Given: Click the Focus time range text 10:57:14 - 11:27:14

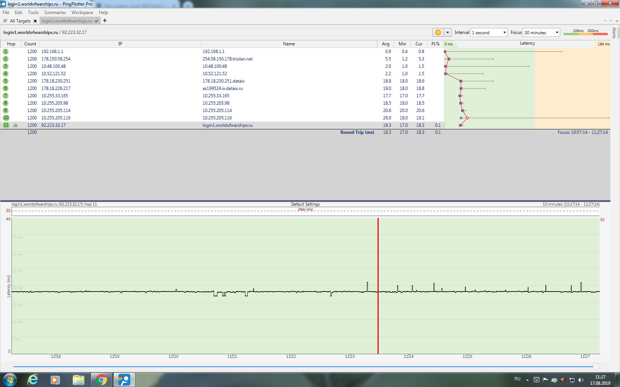Looking at the screenshot, I should [583, 132].
